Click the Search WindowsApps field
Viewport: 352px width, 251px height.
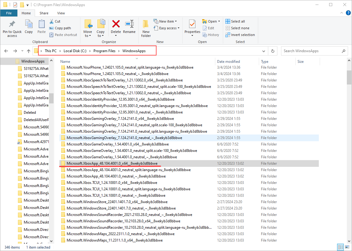coord(311,51)
